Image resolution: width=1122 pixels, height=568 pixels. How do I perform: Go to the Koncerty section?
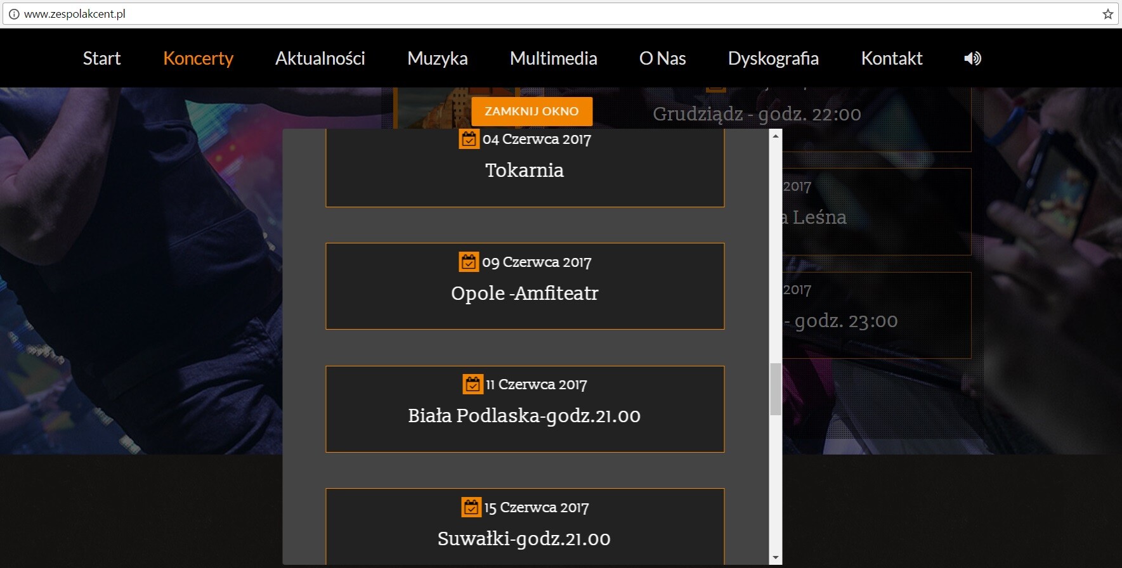198,58
